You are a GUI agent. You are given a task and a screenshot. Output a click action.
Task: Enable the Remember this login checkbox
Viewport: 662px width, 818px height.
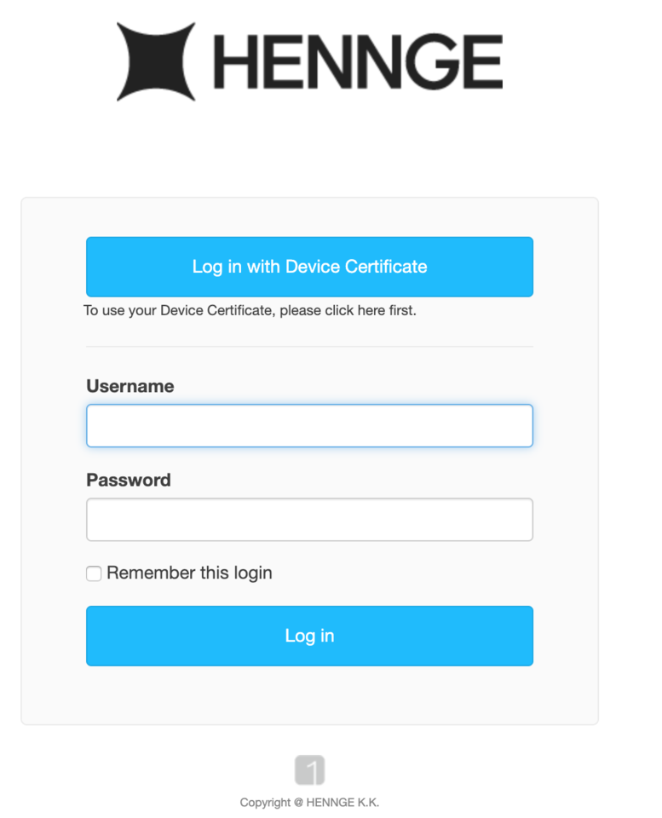tap(94, 573)
